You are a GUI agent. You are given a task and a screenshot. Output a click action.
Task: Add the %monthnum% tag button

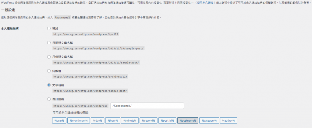click(x=79, y=120)
